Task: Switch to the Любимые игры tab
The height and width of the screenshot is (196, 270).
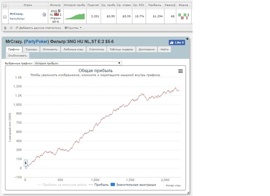Action: 73,49
